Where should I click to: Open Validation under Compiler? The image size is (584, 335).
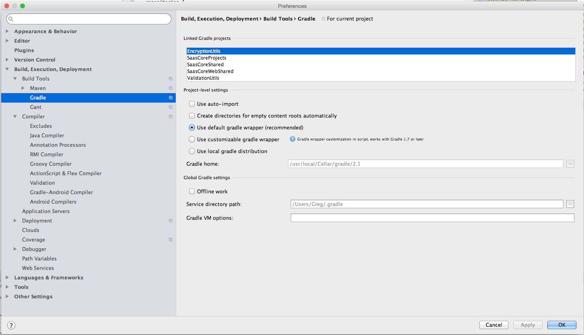[x=43, y=183]
